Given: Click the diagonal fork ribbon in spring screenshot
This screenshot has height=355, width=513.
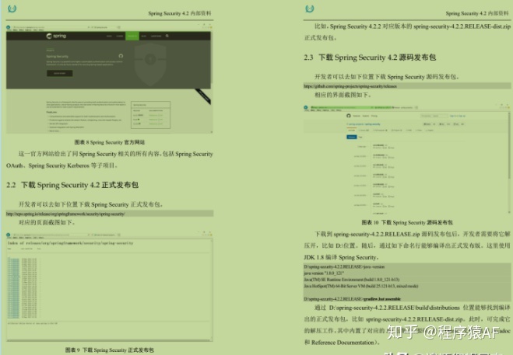Looking at the screenshot, I should click(203, 96).
